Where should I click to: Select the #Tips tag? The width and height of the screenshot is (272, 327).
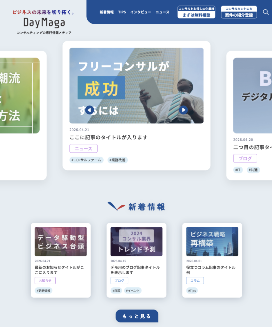[192, 291]
